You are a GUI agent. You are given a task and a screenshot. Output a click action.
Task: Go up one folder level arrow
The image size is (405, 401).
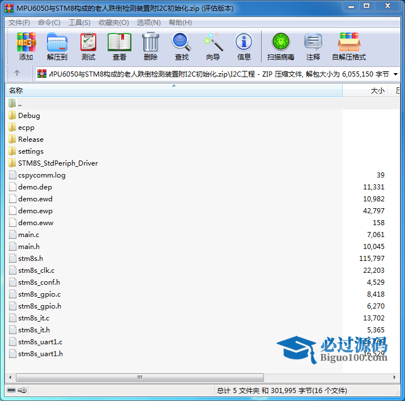point(17,73)
